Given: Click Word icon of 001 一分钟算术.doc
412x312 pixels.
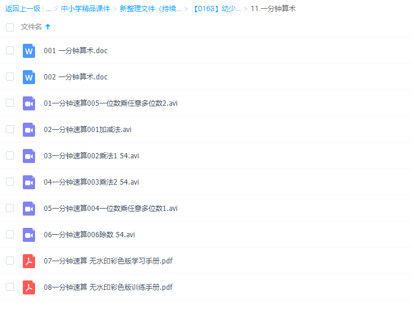Looking at the screenshot, I should click(x=29, y=51).
